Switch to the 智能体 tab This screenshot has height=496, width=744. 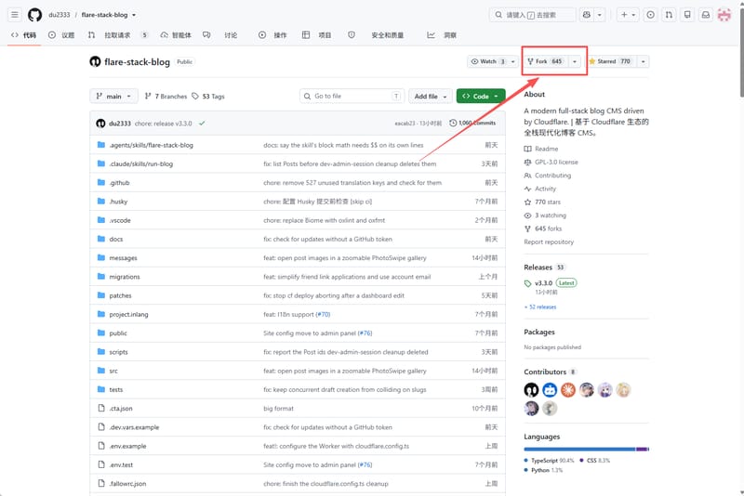coord(176,35)
